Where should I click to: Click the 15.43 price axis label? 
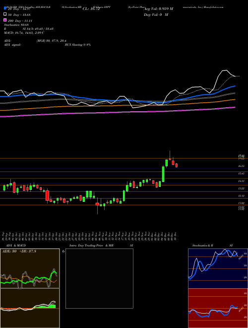coord(242,173)
